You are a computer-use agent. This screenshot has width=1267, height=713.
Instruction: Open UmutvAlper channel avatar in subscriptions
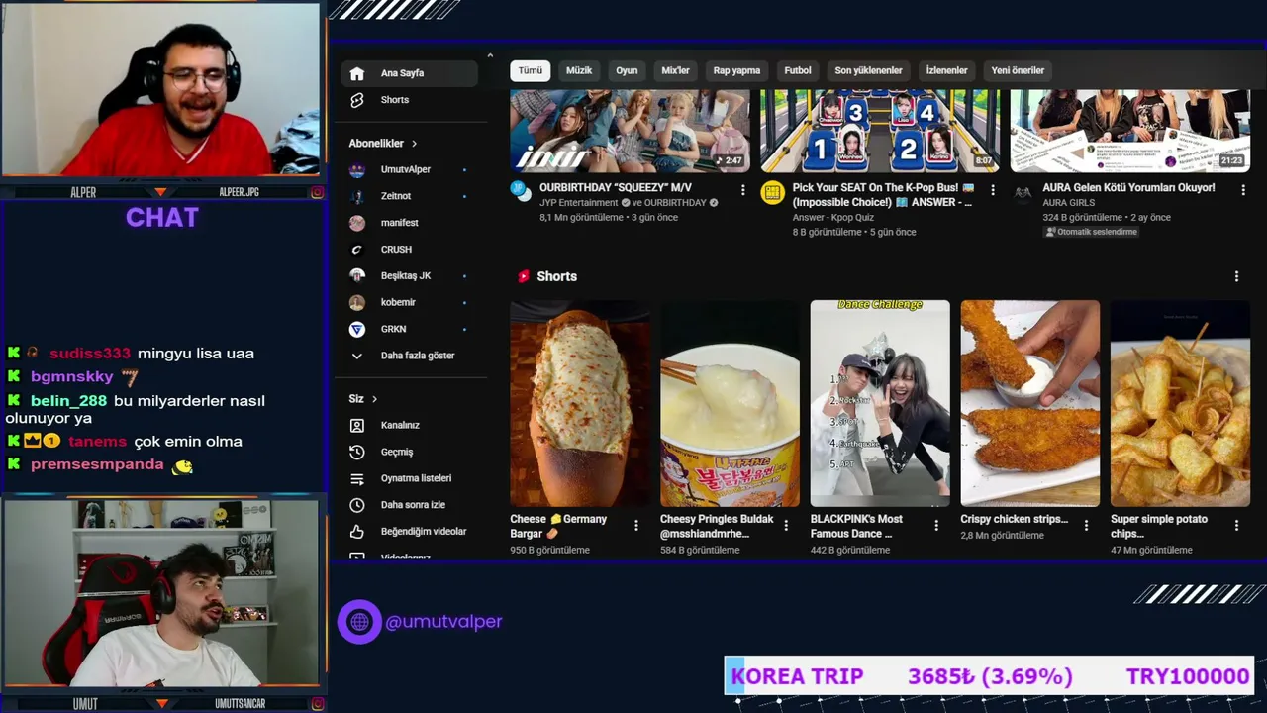(x=357, y=169)
